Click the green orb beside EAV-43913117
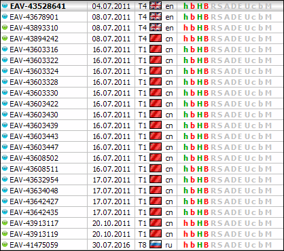Viewport: 284px width, 251px height. click(5, 223)
